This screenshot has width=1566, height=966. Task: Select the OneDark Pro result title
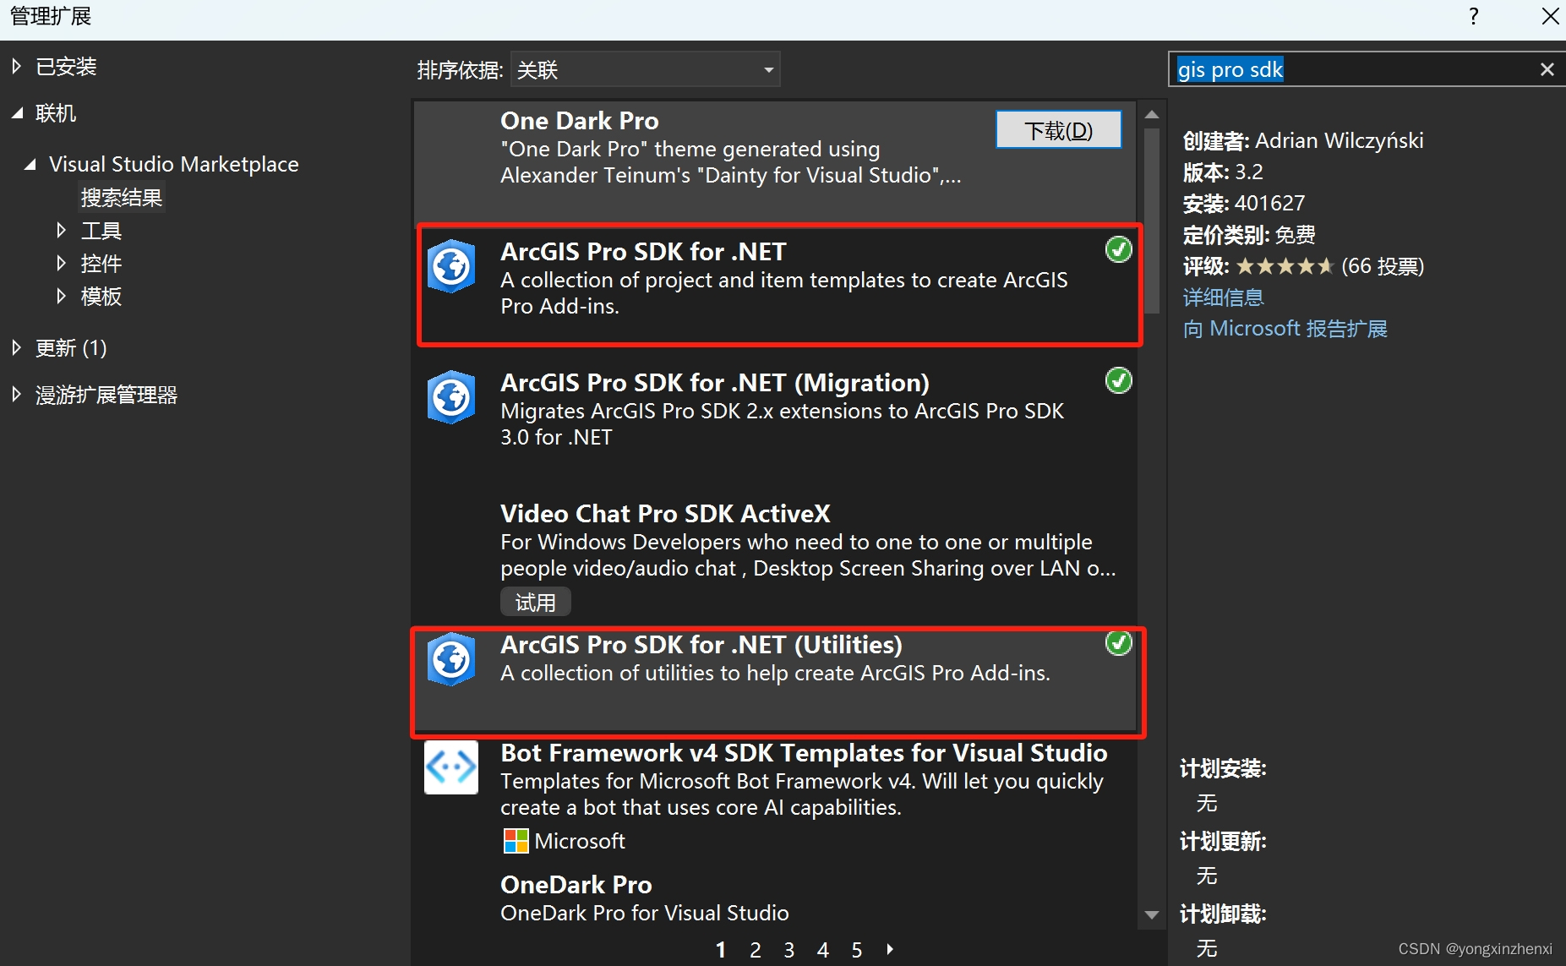coord(576,885)
